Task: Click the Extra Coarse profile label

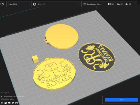Action: 94,4
